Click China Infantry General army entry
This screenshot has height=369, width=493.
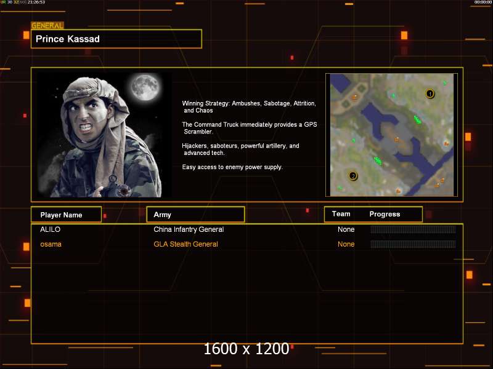tap(189, 229)
